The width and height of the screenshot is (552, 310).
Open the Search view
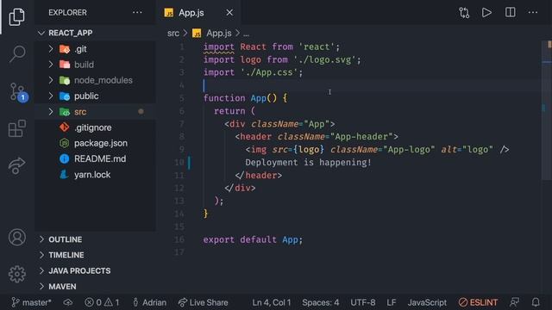click(17, 54)
